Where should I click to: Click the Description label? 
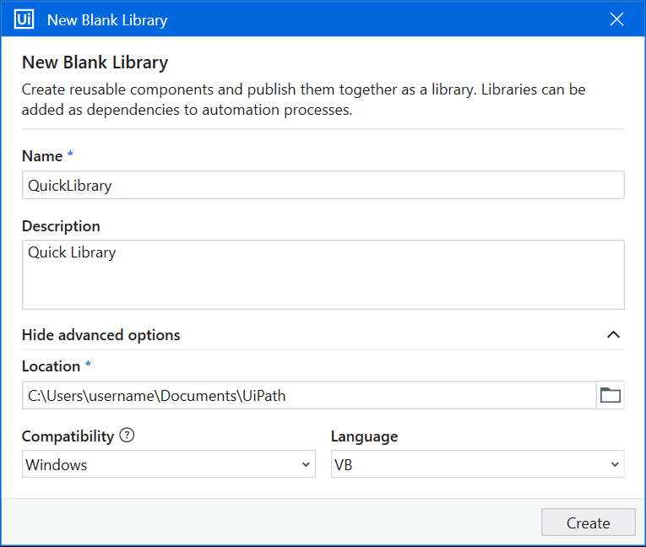click(61, 226)
